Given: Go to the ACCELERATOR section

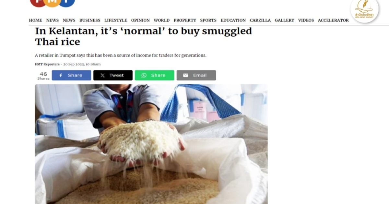Looking at the screenshot, I should point(333,20).
